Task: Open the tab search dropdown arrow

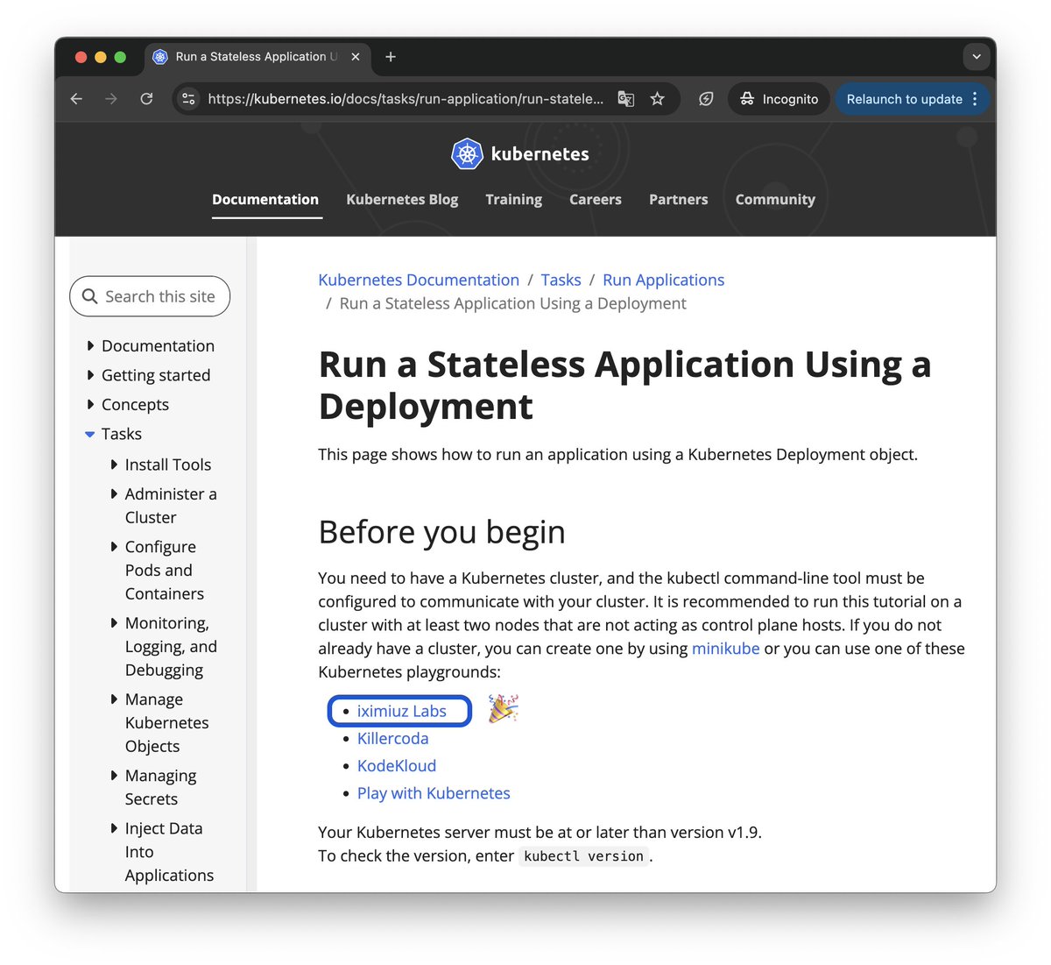Action: (x=977, y=57)
